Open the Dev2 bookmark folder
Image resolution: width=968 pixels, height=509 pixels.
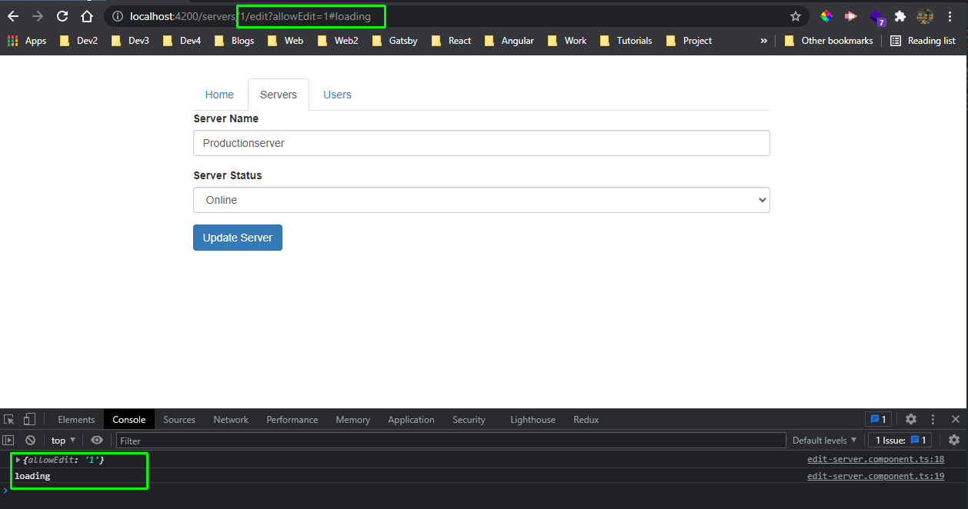[x=78, y=41]
